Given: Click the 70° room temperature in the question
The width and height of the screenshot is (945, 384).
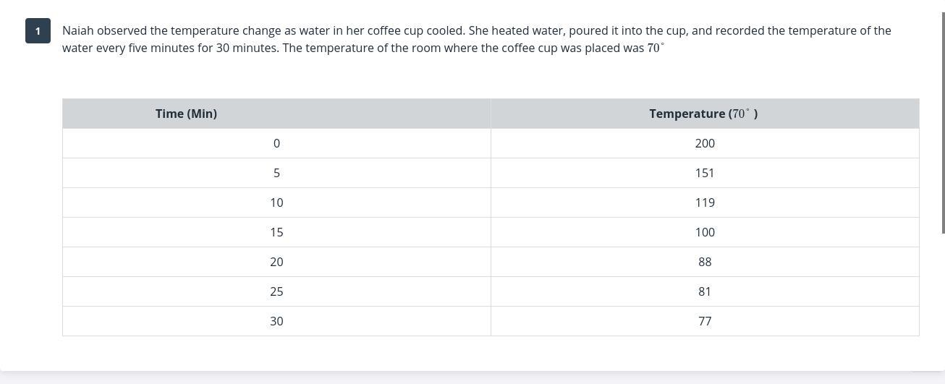Looking at the screenshot, I should (655, 48).
